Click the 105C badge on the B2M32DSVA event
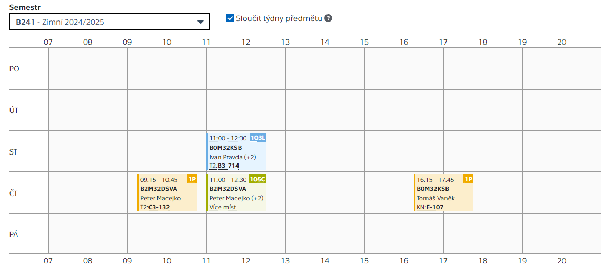Image resolution: width=614 pixels, height=267 pixels. pyautogui.click(x=258, y=179)
